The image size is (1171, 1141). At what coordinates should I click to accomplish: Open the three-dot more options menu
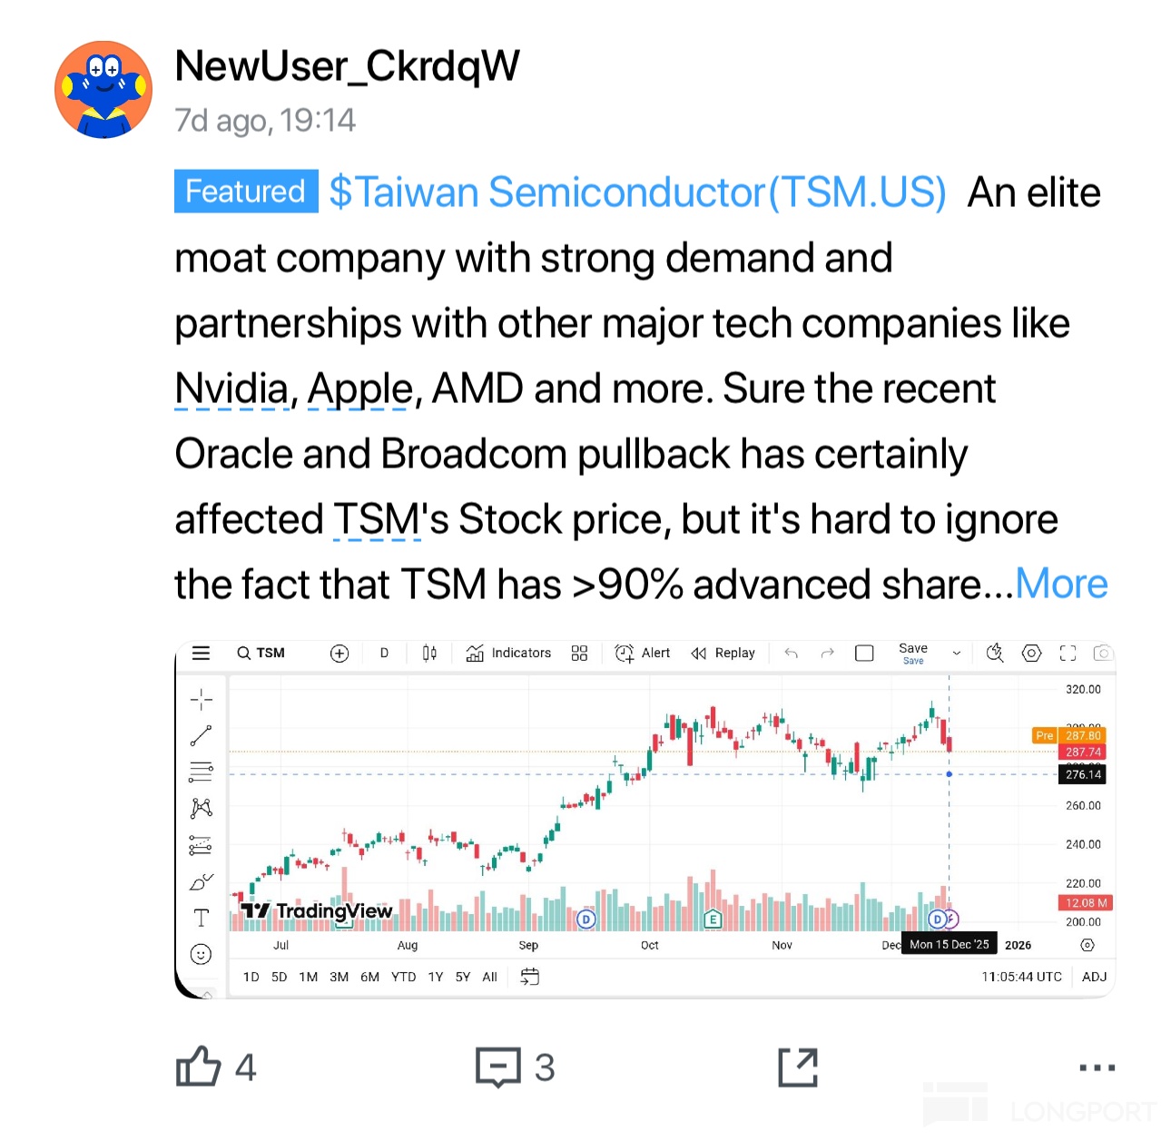point(1097,1067)
